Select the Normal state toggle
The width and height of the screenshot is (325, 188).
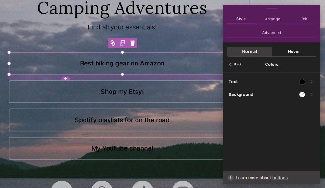tap(250, 52)
